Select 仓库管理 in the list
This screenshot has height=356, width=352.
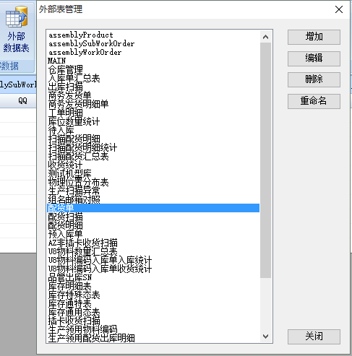66,70
